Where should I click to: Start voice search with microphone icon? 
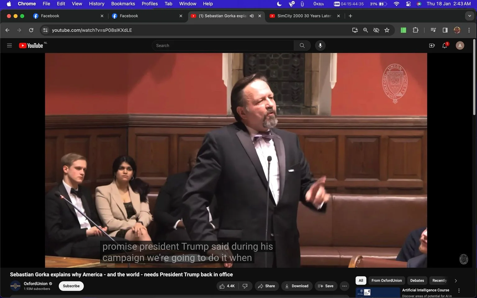point(320,46)
